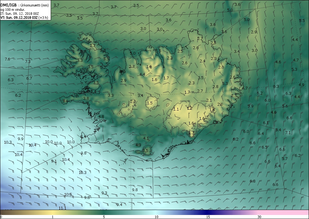Image resolution: width=309 pixels, height=219 pixels.
Task: Click the 9.9 map value
Action: 20,139
